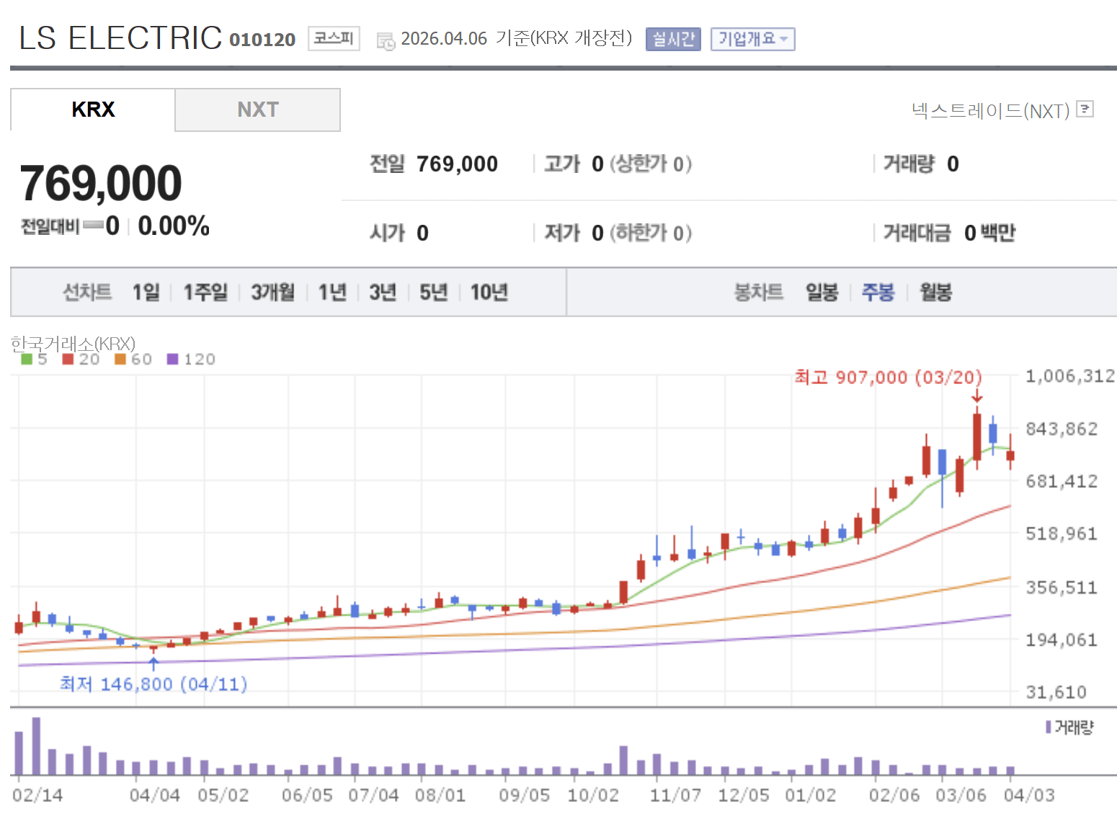Viewport: 1117px width, 833px height.
Task: Click the 07/04 date axis label
Action: pyautogui.click(x=373, y=795)
